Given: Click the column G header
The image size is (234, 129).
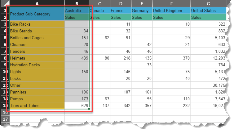Looking at the screenshot, I should (x=208, y=4).
